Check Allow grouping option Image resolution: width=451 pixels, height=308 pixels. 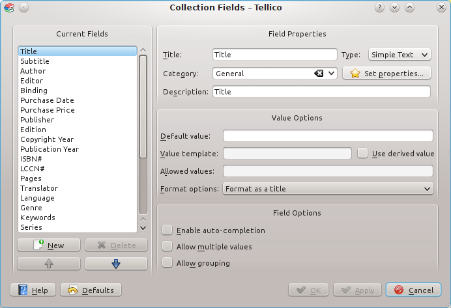pyautogui.click(x=167, y=262)
